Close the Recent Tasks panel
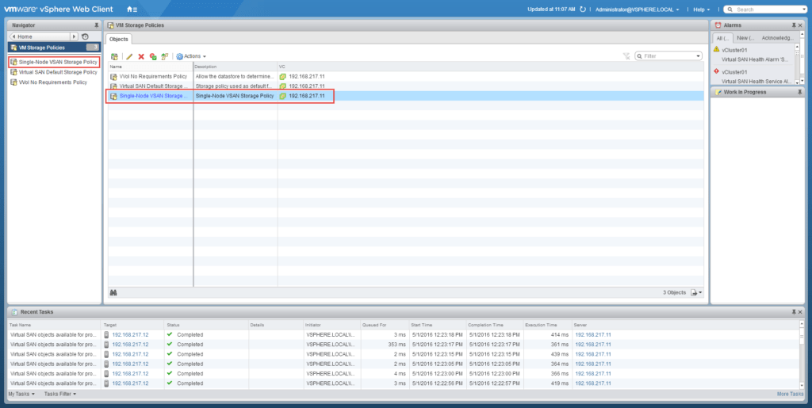Screen dimensions: 812x408 pyautogui.click(x=802, y=312)
